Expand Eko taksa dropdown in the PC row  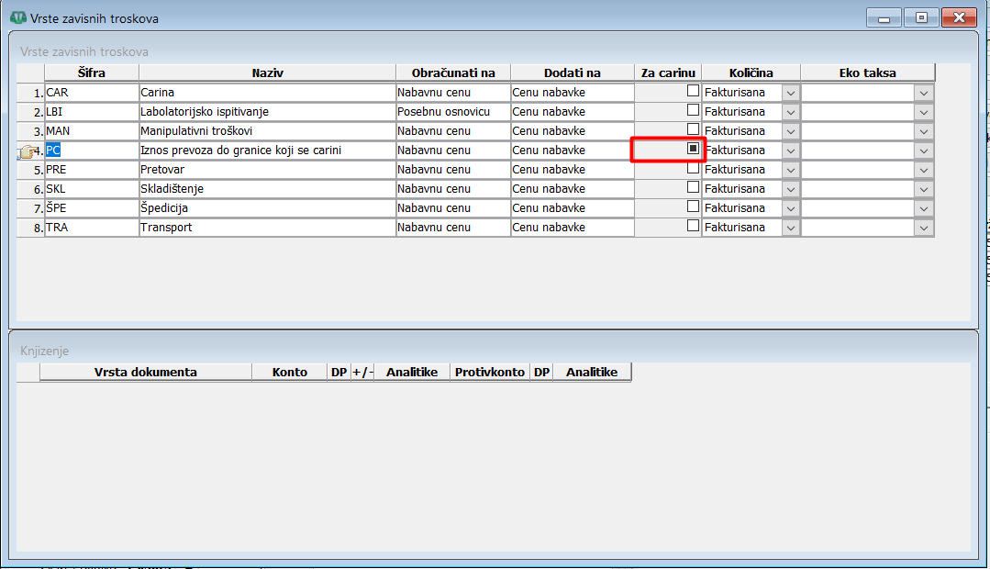(924, 151)
